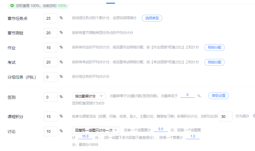Expand the 按出勤率计分 dropdown
This screenshot has height=151, width=255.
tap(89, 96)
